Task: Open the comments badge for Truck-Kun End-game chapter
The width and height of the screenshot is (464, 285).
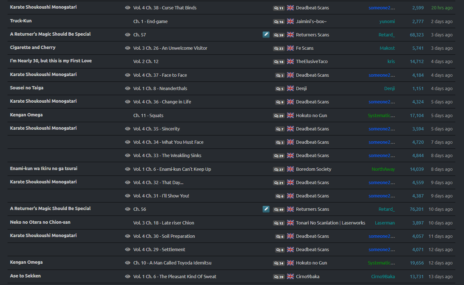Action: [279, 22]
